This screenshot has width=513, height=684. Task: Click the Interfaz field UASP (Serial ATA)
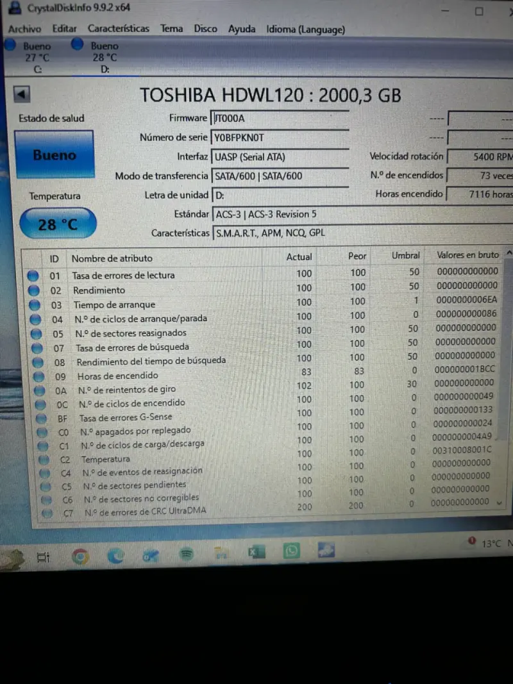280,157
